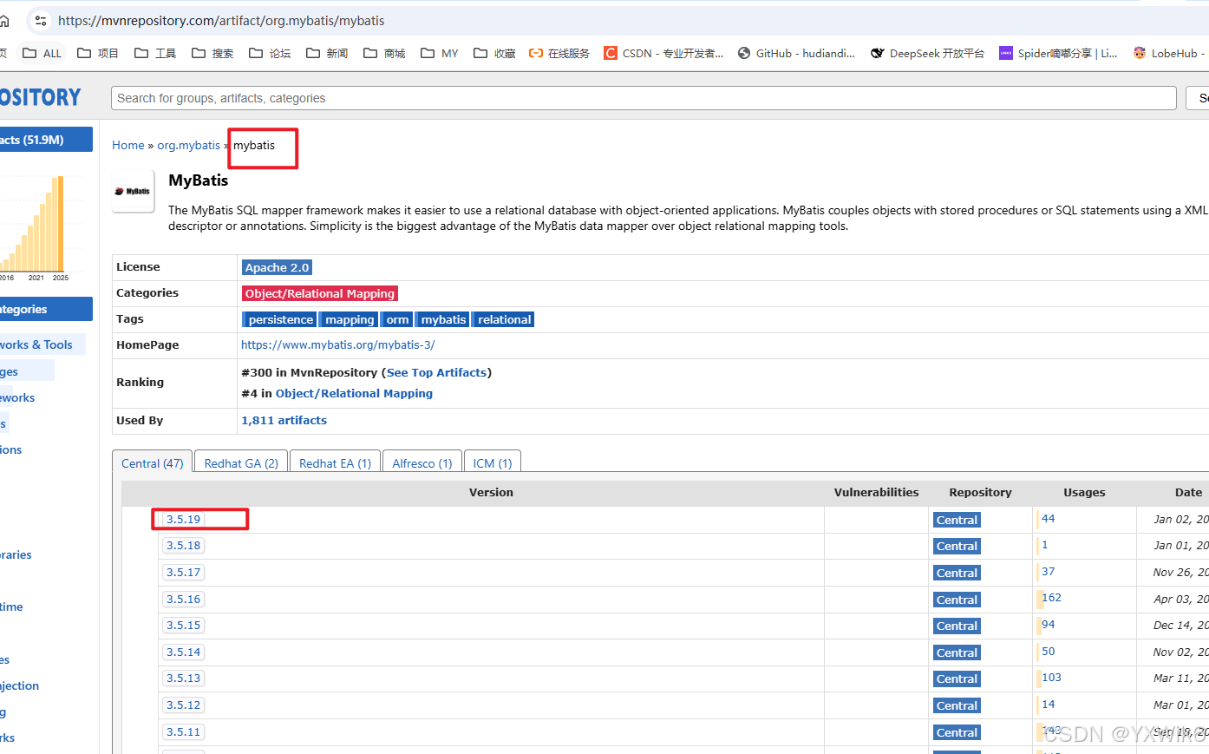
Task: Open See Top Artifacts link
Action: pyautogui.click(x=437, y=372)
